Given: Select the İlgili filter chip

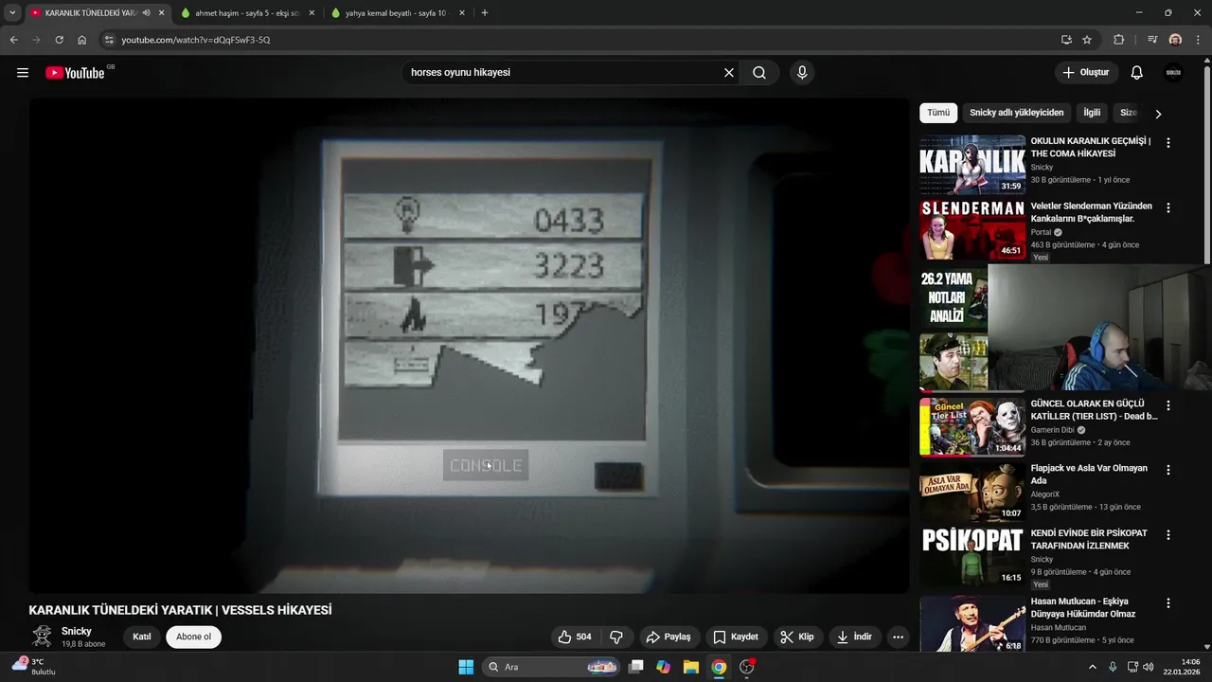Looking at the screenshot, I should point(1092,113).
